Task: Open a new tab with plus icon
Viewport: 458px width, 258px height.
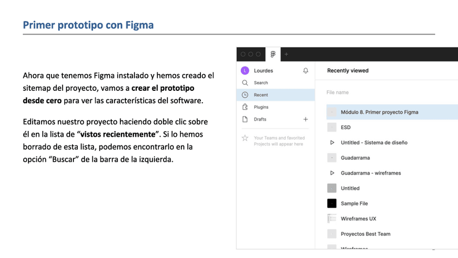Action: point(286,54)
